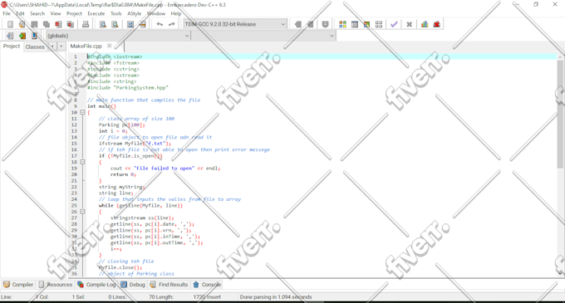Open the TDM-GCC 9.2.0 32-bit Release dropdown
Screen dimensions: 565x303
point(235,24)
